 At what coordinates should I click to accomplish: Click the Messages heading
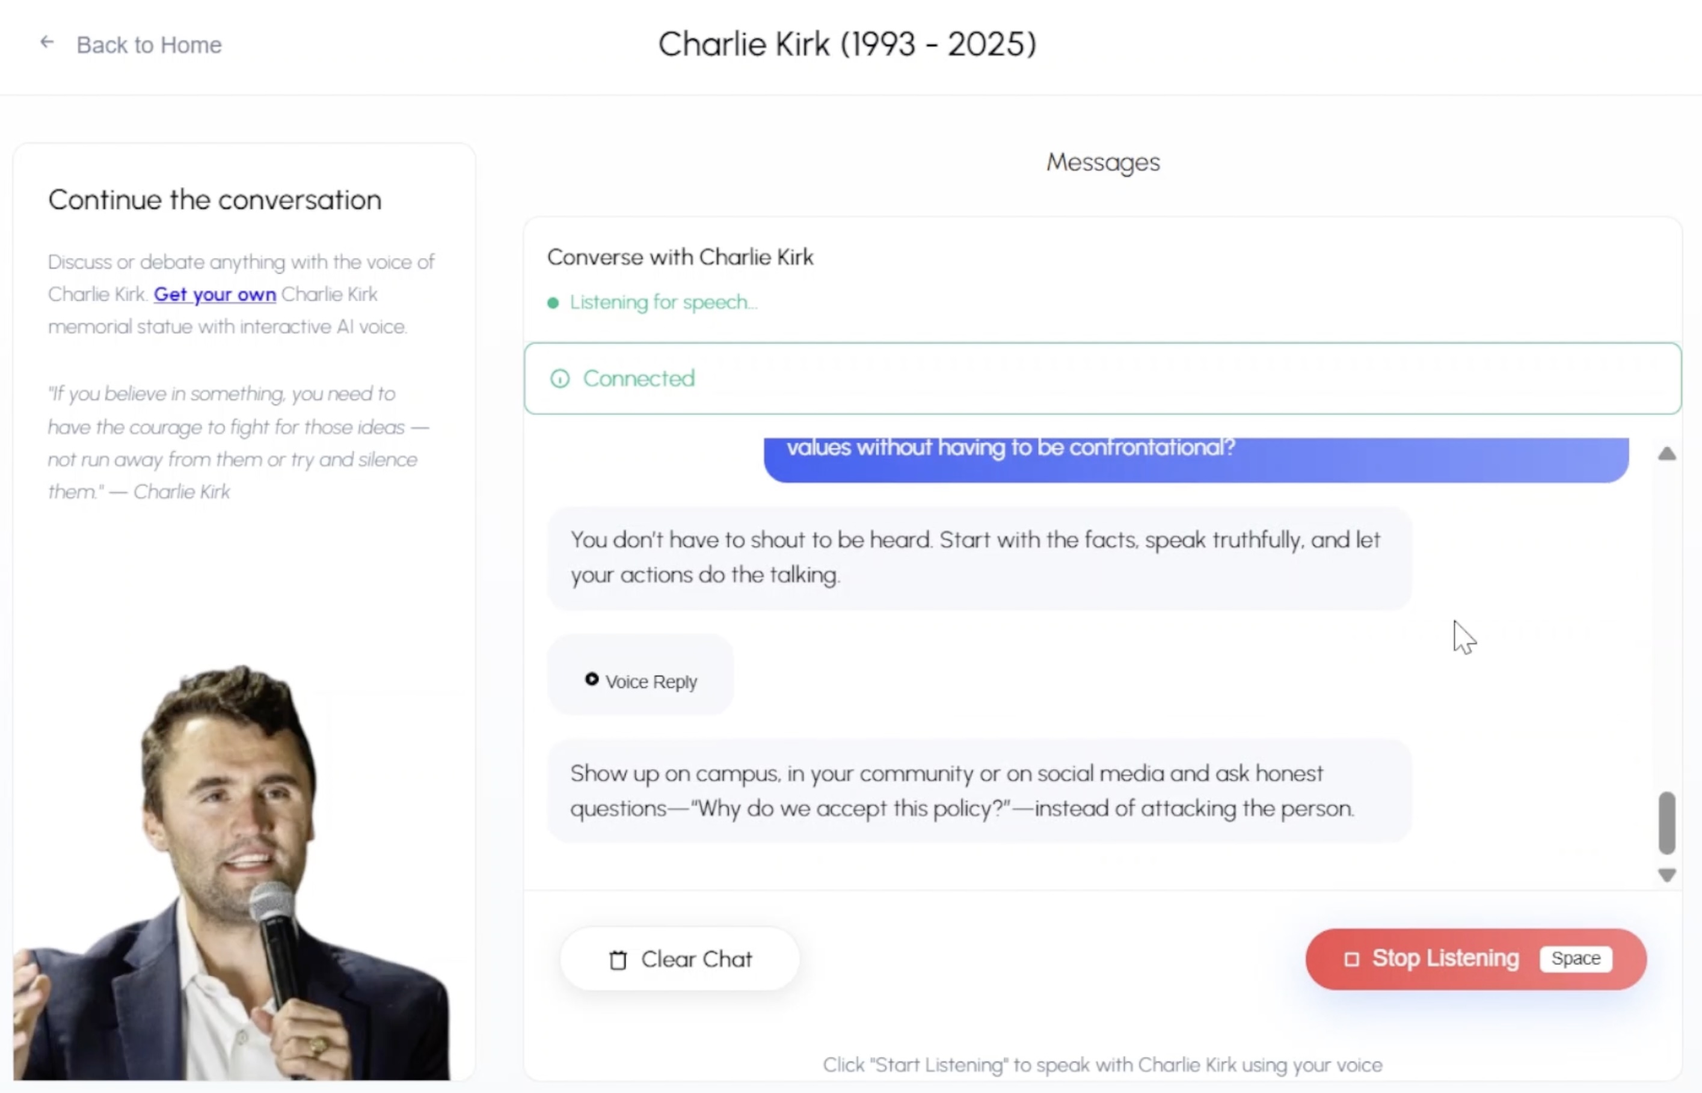pos(1102,162)
